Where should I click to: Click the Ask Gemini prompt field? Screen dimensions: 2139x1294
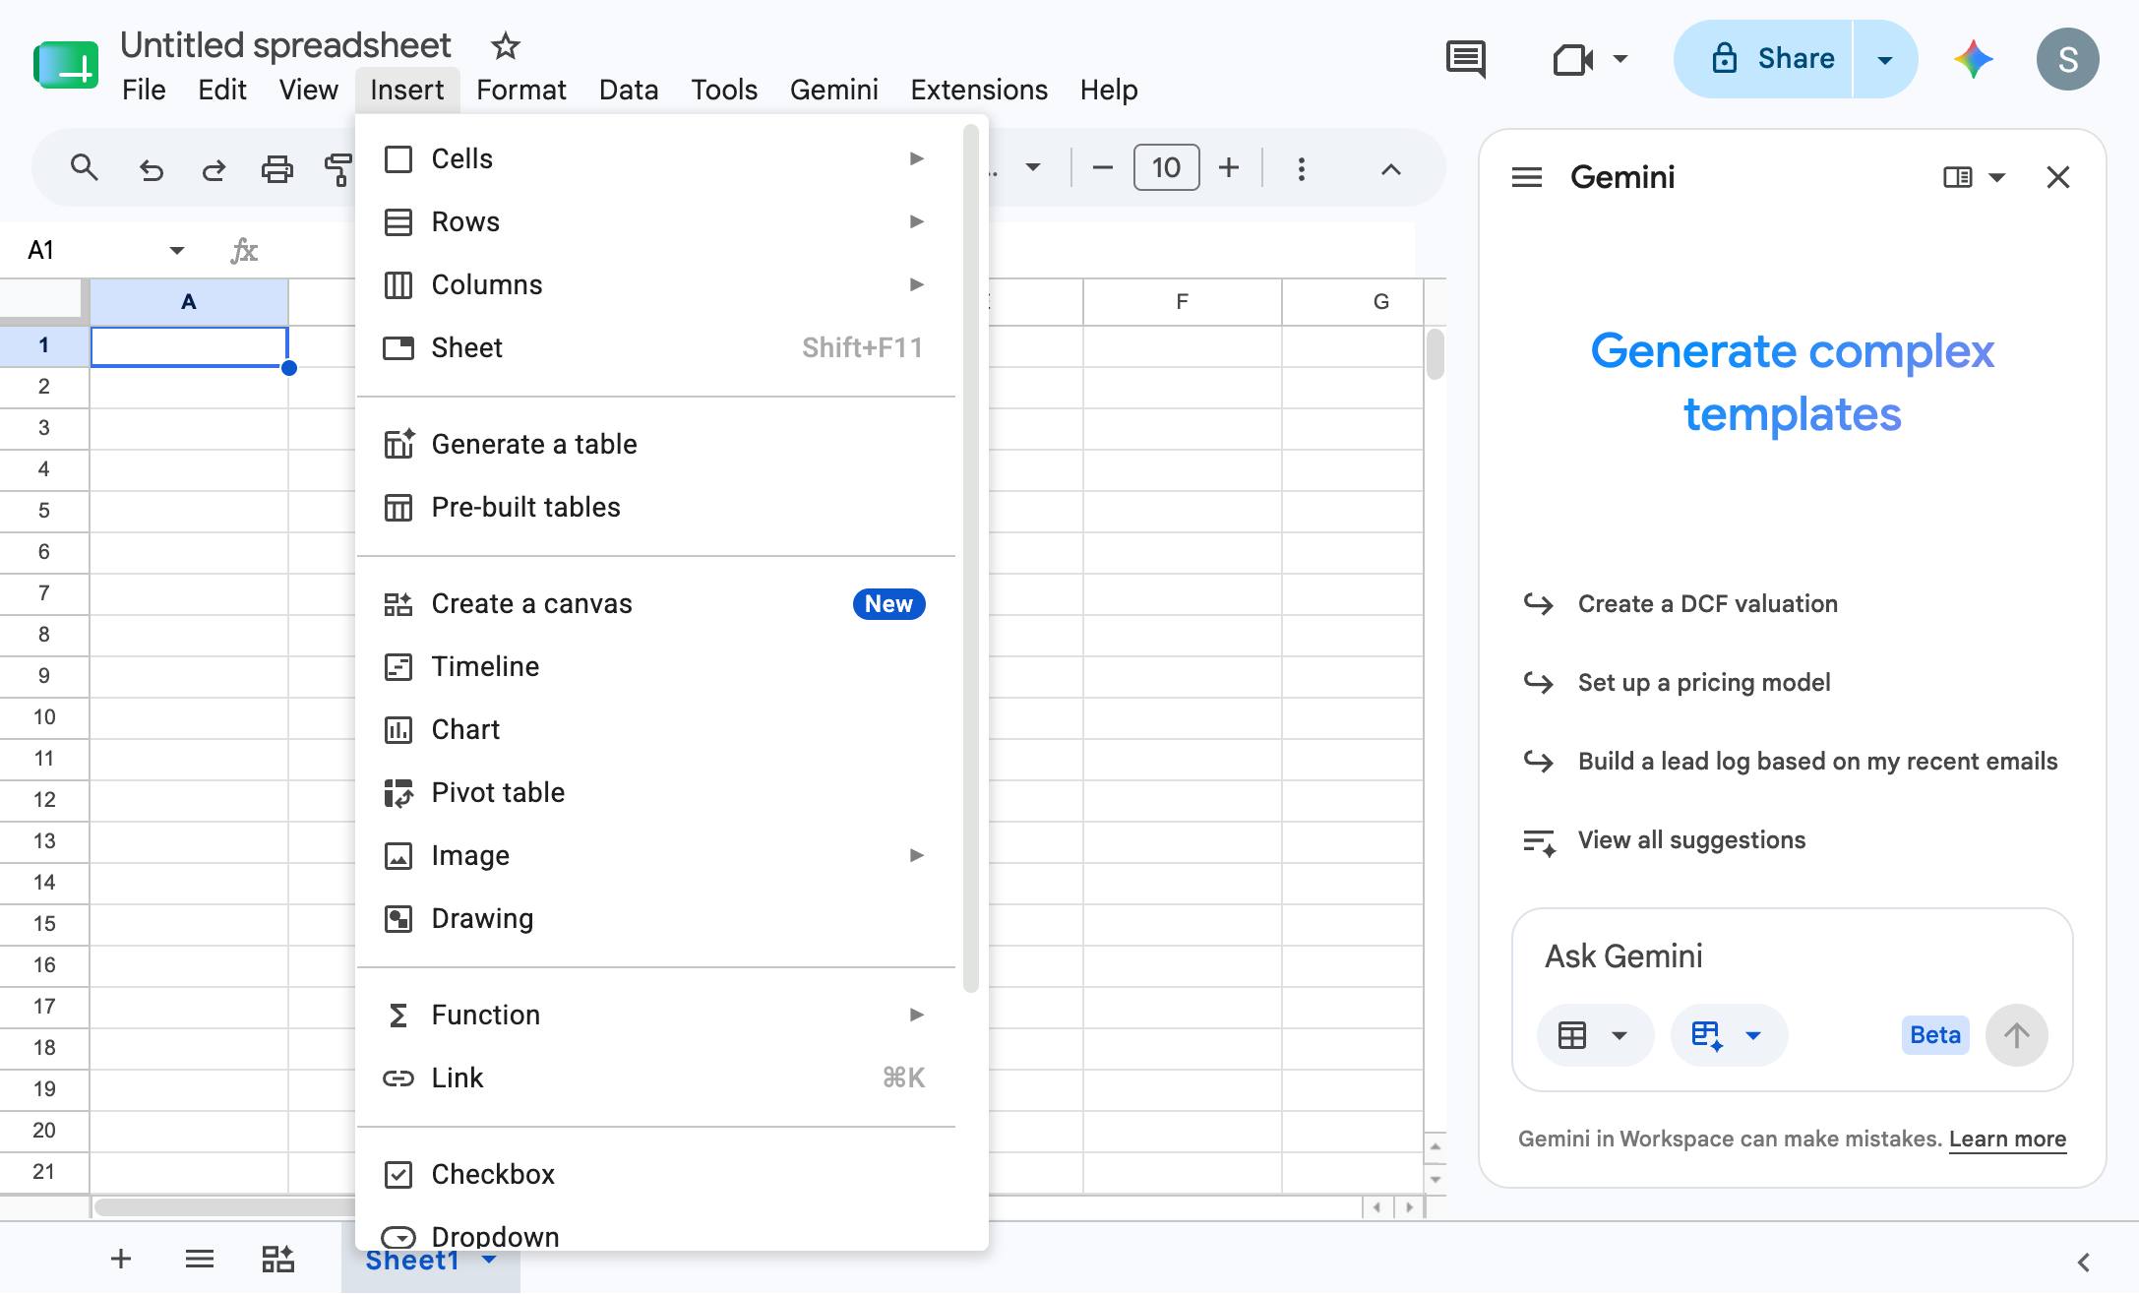(1791, 955)
